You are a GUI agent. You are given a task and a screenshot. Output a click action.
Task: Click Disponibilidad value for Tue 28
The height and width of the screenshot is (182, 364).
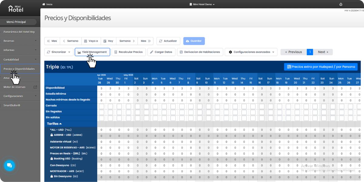pyautogui.click(x=101, y=88)
